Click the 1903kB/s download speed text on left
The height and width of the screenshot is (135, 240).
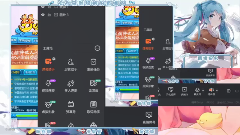19,110
